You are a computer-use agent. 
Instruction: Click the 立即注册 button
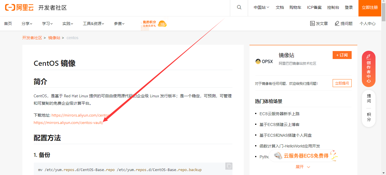pos(370,8)
